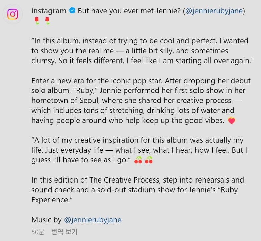Click the "Enter a new era" paragraph

point(141,101)
